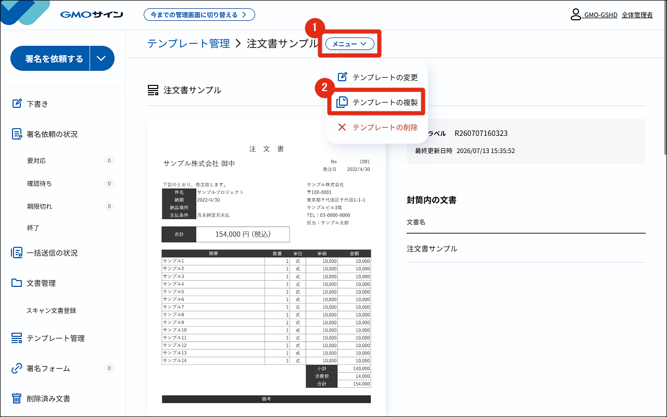Click the 注文書 document preview thumbnail
Image resolution: width=667 pixels, height=417 pixels.
coord(266,268)
